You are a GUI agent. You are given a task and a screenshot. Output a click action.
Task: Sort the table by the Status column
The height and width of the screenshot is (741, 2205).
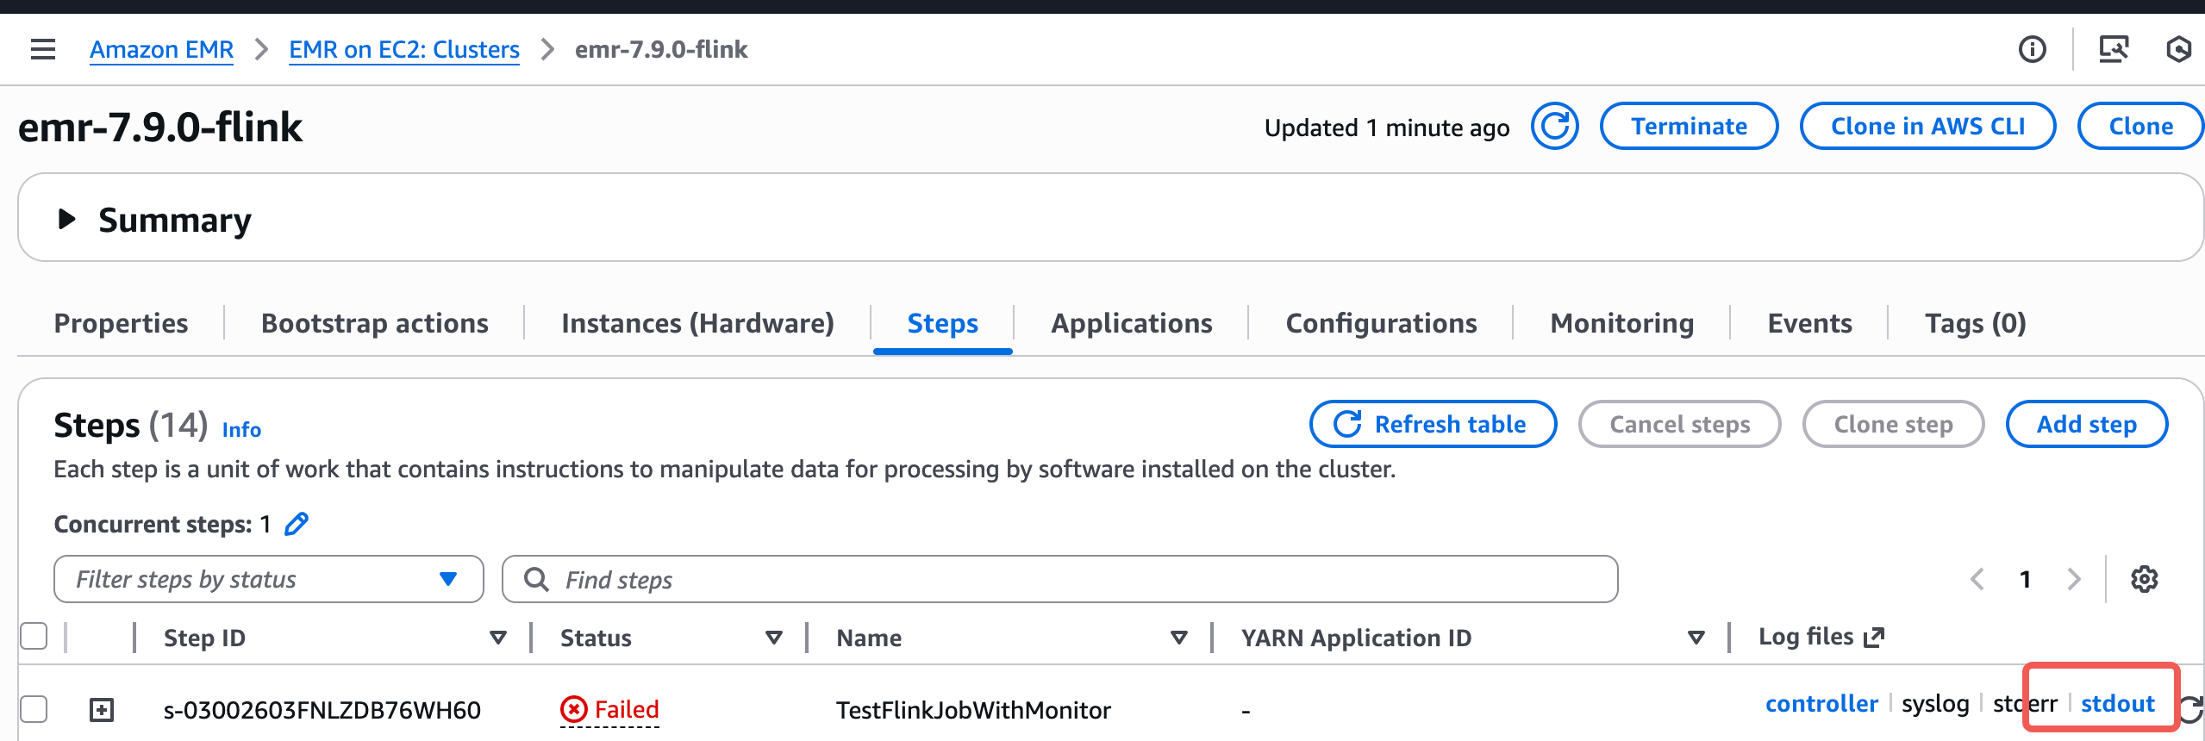tap(773, 638)
